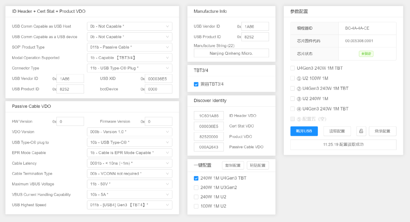Open the SOP' Product Type dropdown
The width and height of the screenshot is (410, 222).
click(129, 47)
